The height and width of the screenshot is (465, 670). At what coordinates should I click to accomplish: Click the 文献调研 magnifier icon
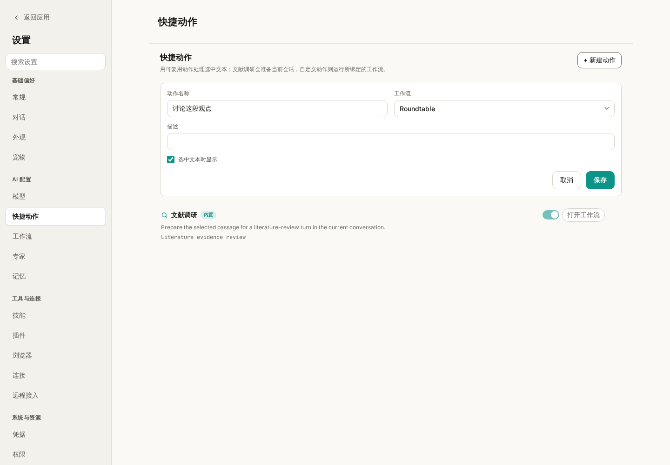coord(164,215)
